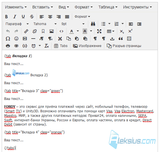Insert a numbered list
Screen dimensions: 159x152
click(117, 24)
